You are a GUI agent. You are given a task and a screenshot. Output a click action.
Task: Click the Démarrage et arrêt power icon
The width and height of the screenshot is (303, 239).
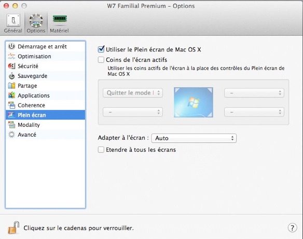pyautogui.click(x=11, y=46)
